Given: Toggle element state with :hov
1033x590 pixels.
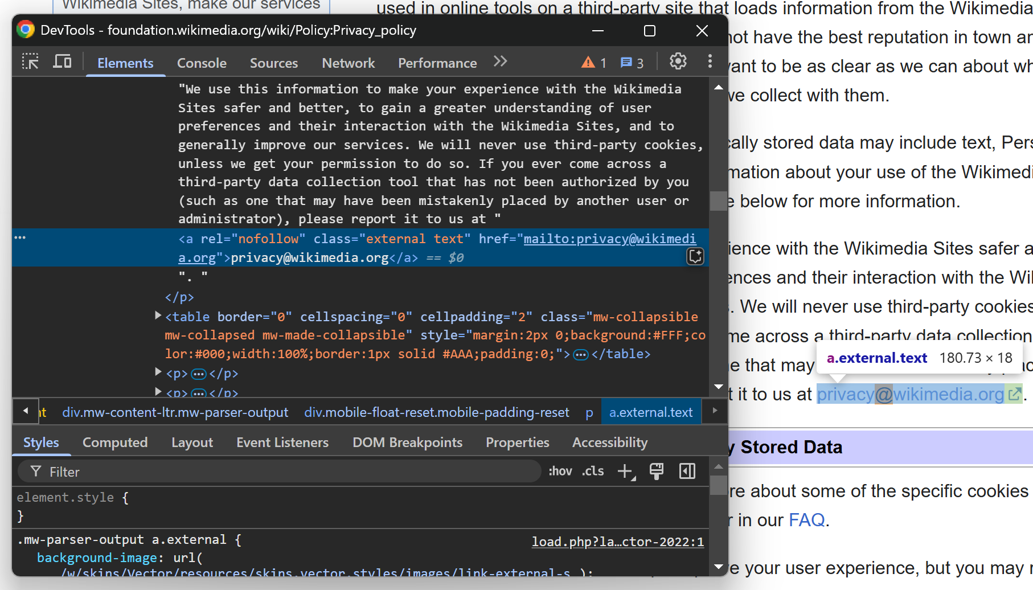Looking at the screenshot, I should pyautogui.click(x=560, y=471).
